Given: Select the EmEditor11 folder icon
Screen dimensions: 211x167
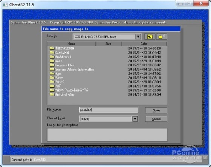Looking at the screenshot, I should click(x=52, y=57).
